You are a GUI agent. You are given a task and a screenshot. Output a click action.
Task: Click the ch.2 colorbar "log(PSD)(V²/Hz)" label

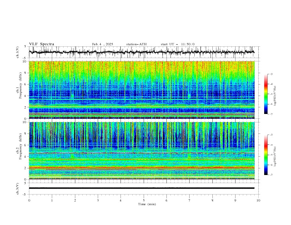(x=275, y=157)
